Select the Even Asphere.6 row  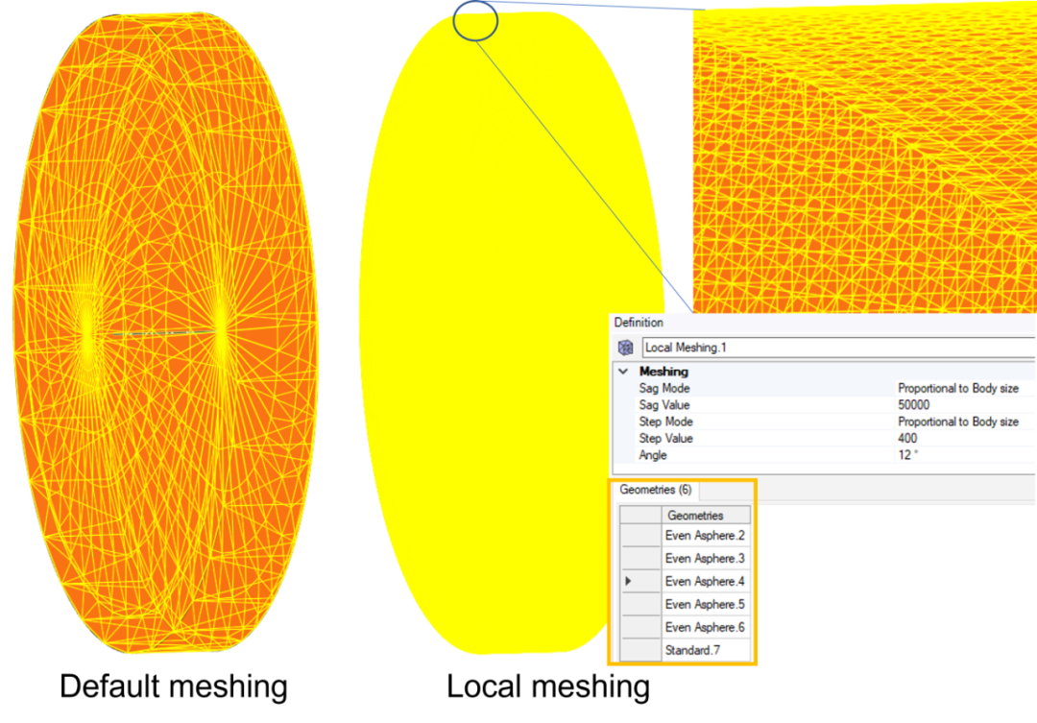(706, 627)
